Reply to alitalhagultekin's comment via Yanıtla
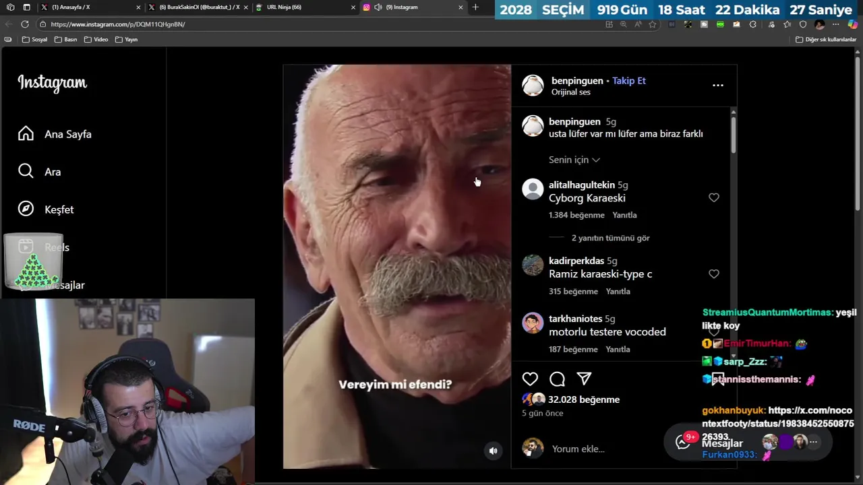This screenshot has height=485, width=863. (x=624, y=215)
